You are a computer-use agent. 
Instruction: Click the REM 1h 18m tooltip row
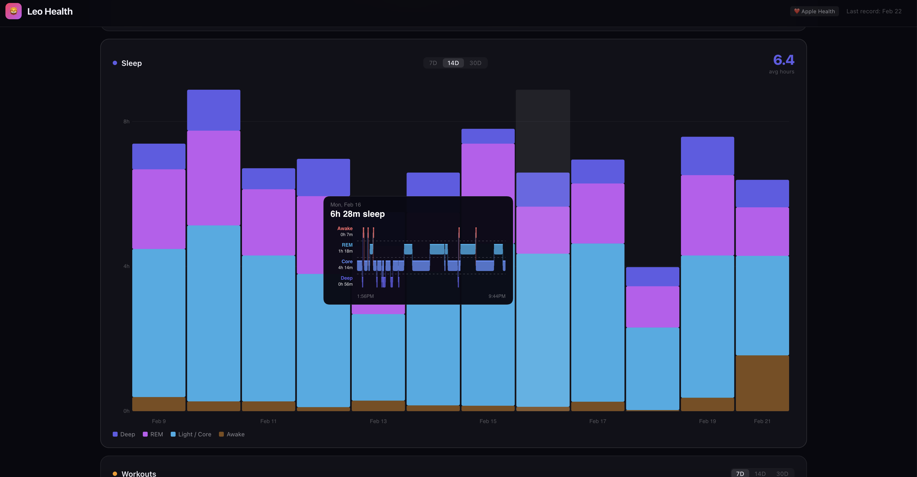pyautogui.click(x=345, y=248)
